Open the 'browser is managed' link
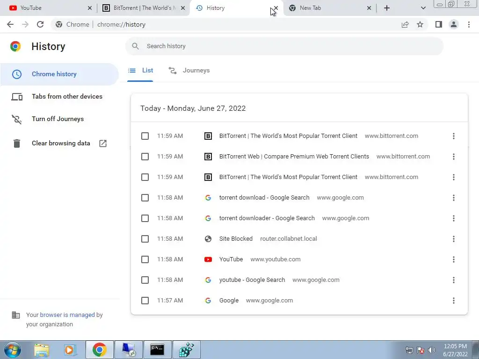 pos(67,315)
